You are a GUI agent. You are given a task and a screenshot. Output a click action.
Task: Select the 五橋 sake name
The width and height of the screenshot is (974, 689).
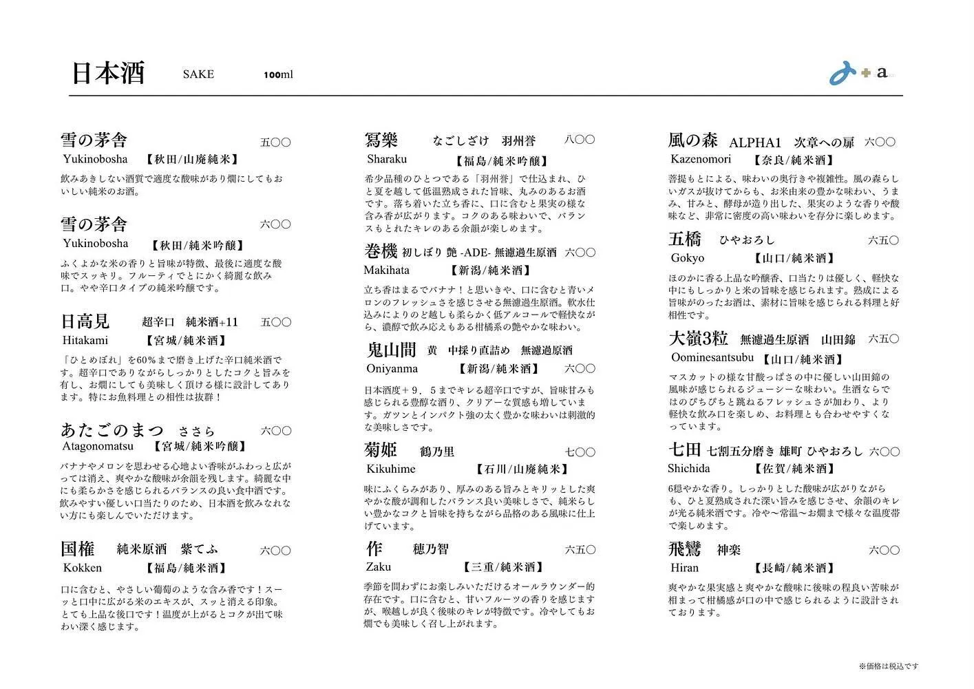pos(685,239)
